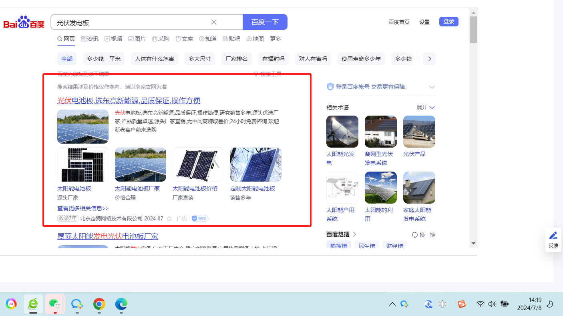The height and width of the screenshot is (316, 563).
Task: Switch to the 视频 search tab
Action: click(x=113, y=39)
